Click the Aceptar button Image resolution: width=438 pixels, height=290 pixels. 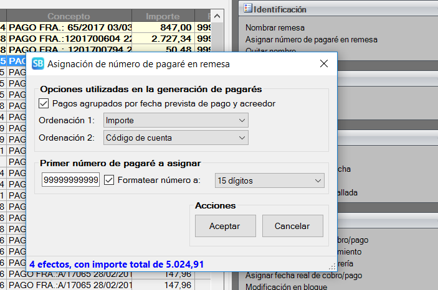224,226
